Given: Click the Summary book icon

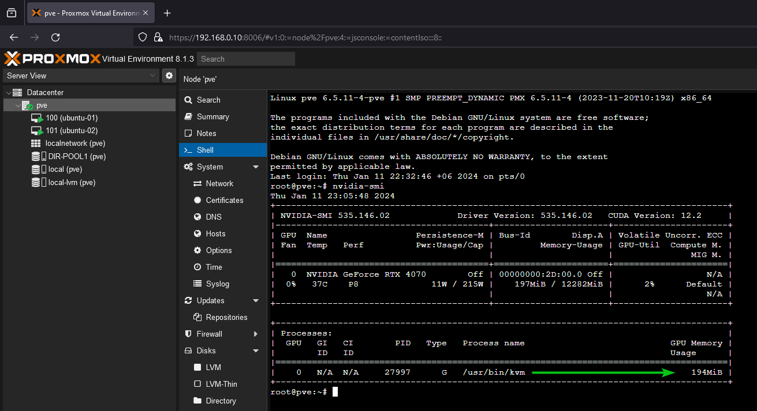Looking at the screenshot, I should tap(188, 116).
